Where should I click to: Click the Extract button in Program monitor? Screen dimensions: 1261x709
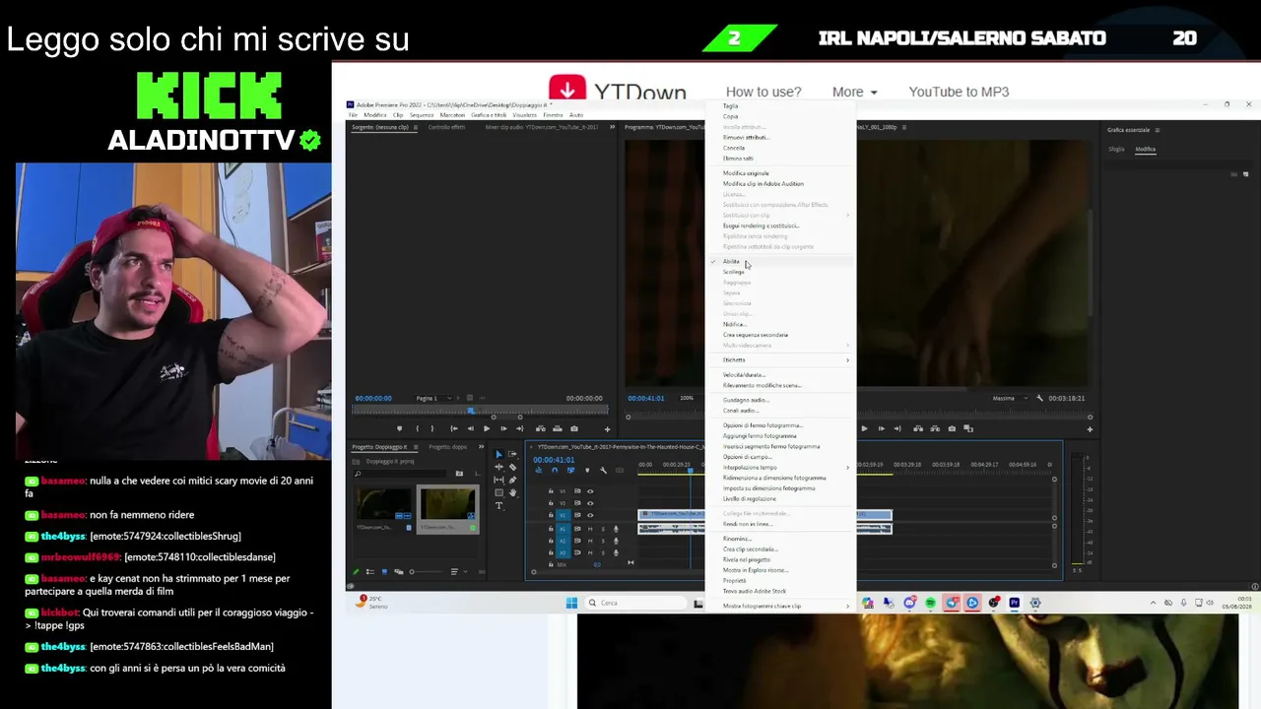(x=933, y=428)
